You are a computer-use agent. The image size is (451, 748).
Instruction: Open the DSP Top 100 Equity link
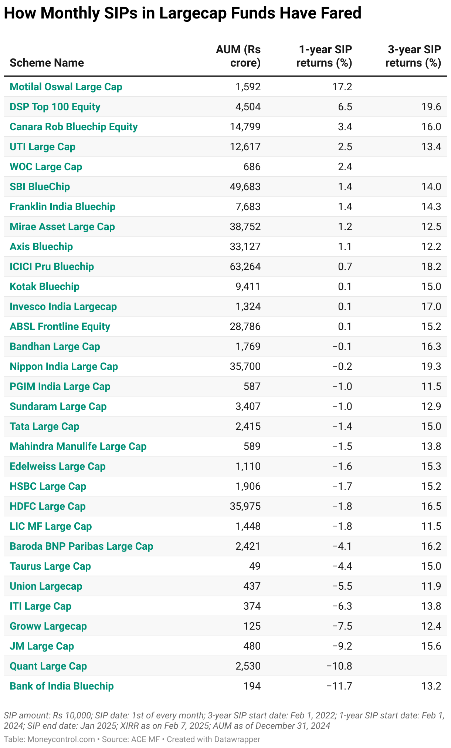coord(55,107)
